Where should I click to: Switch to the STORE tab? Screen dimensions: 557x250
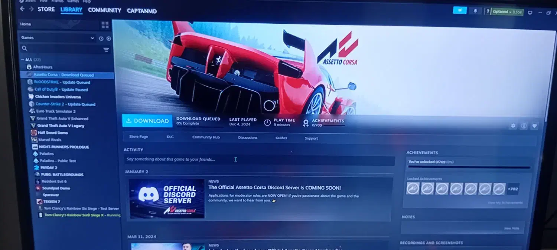(46, 9)
